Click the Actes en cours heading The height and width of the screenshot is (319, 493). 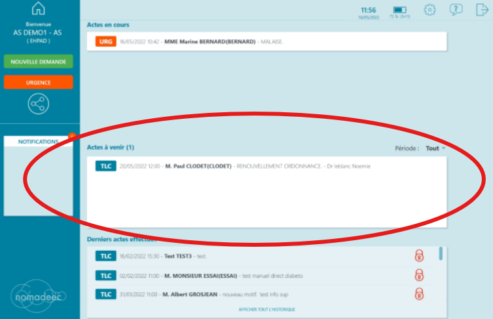108,24
